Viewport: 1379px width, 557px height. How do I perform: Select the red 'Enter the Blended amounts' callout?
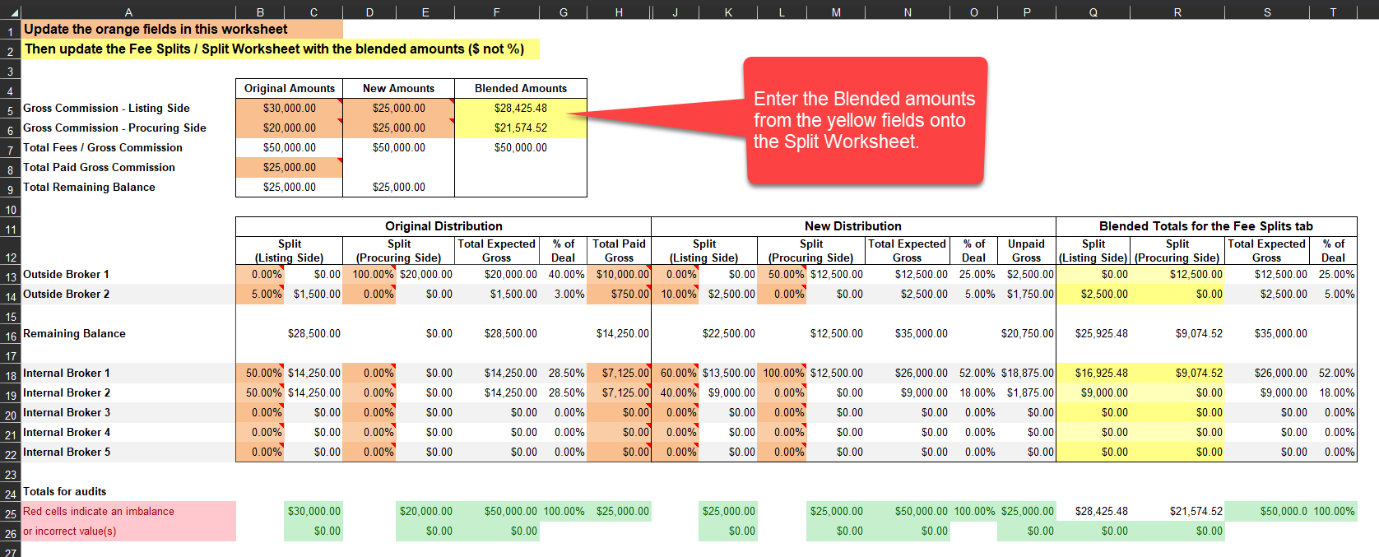pos(864,120)
